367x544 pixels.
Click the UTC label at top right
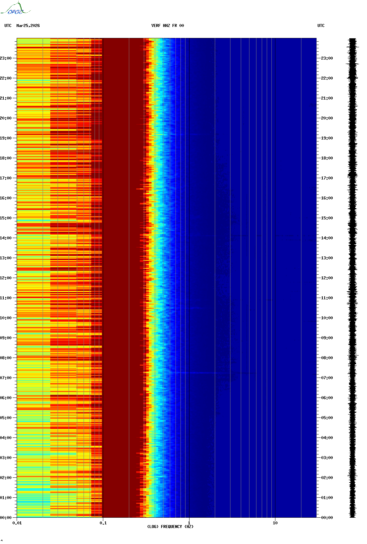coord(321,26)
